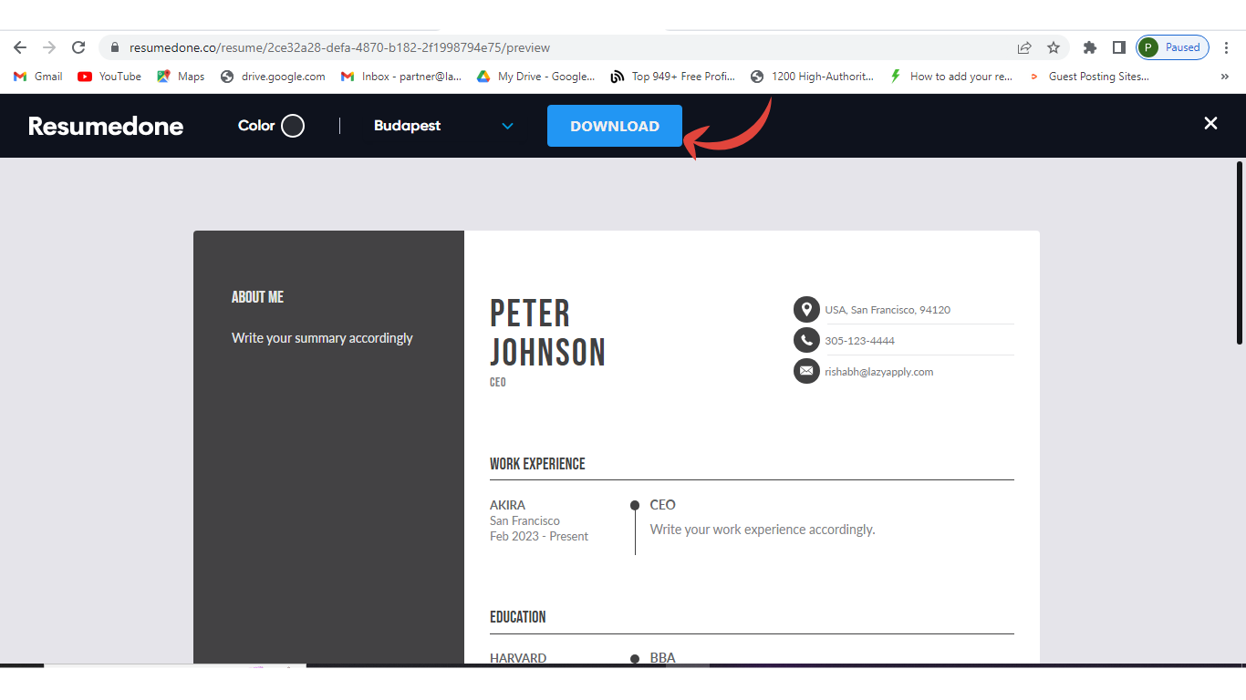Close the resume preview with X
The height and width of the screenshot is (700, 1246).
pyautogui.click(x=1210, y=123)
